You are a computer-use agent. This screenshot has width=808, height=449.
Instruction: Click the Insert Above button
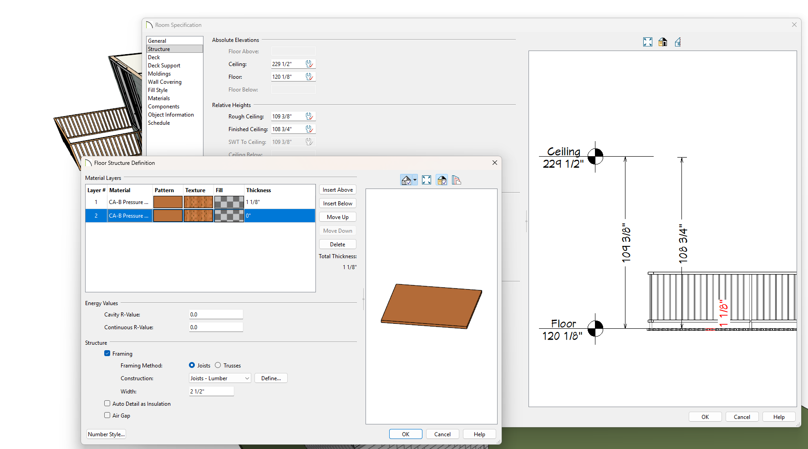(x=337, y=190)
